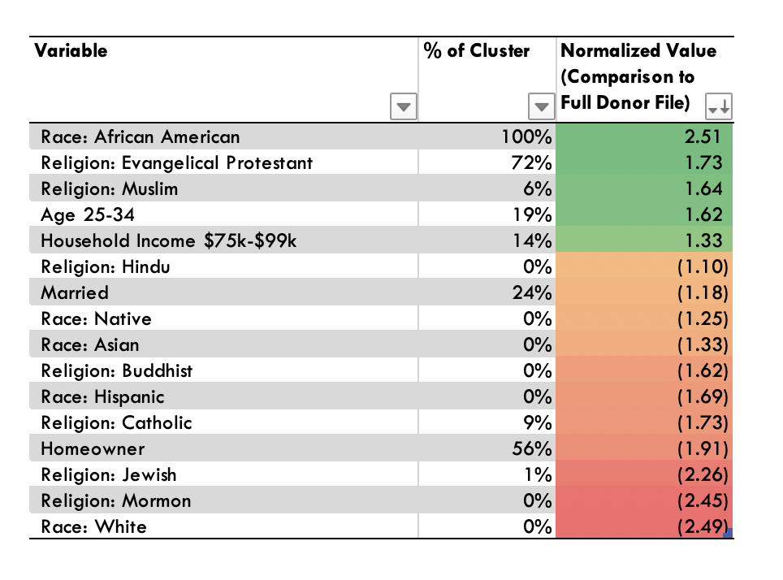Viewport: 783px width, 580px height.
Task: Select Household Income $75k-$99k cell
Action: (x=223, y=240)
